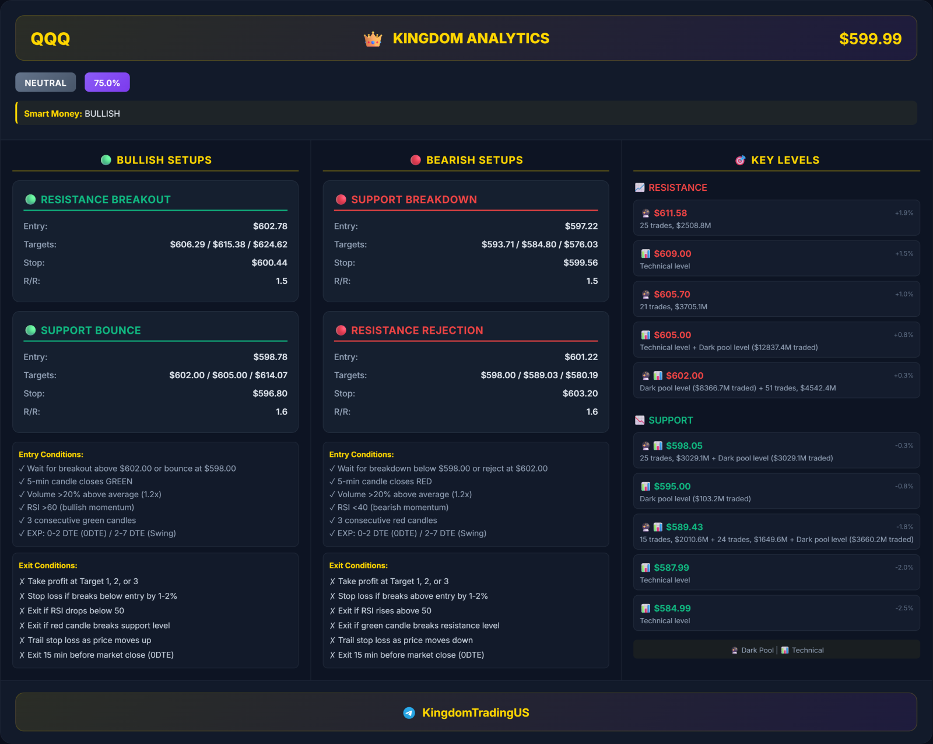
Task: Click the rising chart icon beside RESISTANCE
Action: 640,187
